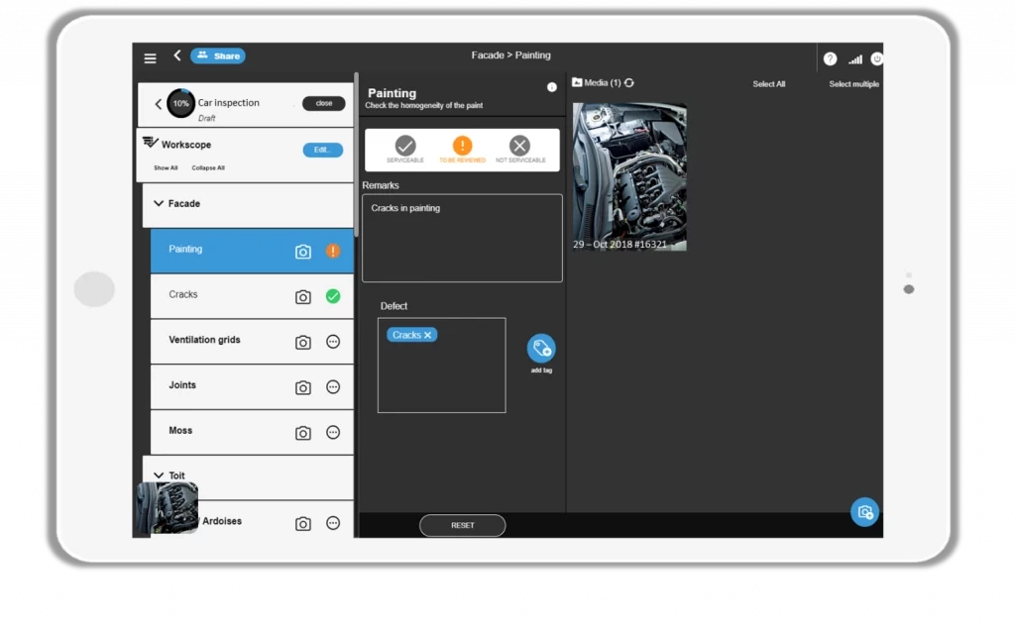The width and height of the screenshot is (1015, 632).
Task: Click the Workscope checklist icon
Action: click(151, 143)
